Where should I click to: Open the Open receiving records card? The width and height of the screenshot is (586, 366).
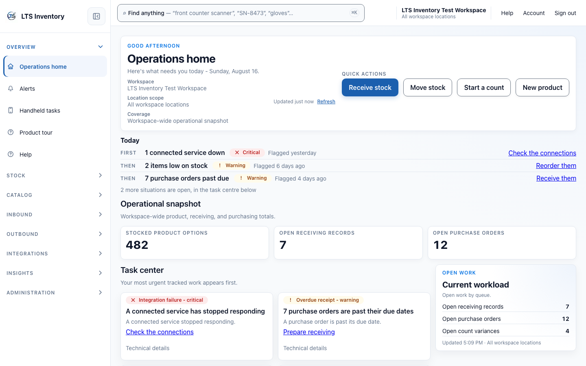(x=348, y=243)
